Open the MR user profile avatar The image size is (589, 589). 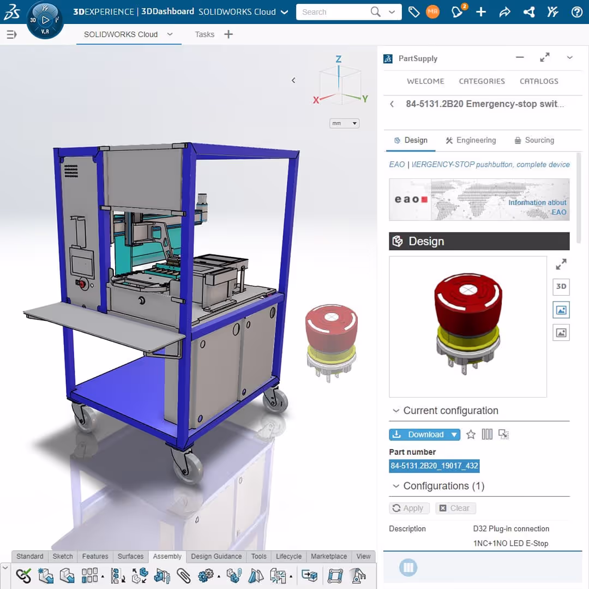[432, 12]
